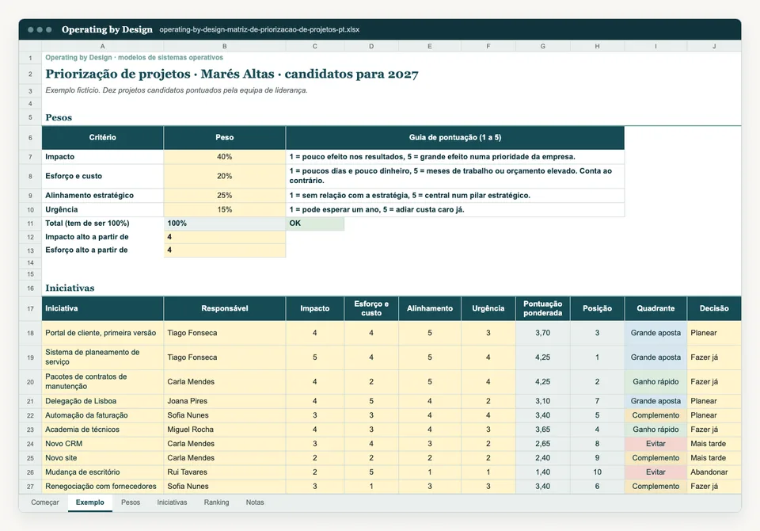
Task: Click position 10 for Mudança de escritório
Action: click(x=597, y=472)
